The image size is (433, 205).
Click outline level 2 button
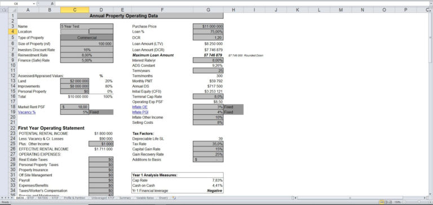pyautogui.click(x=6, y=10)
